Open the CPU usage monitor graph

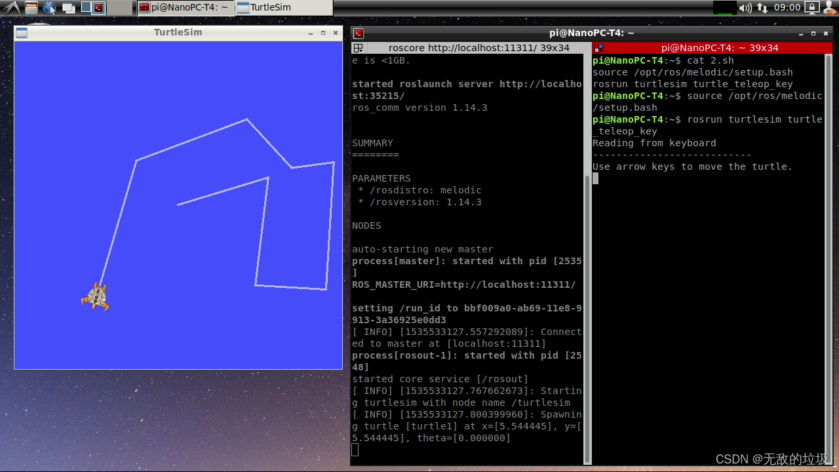[x=724, y=8]
